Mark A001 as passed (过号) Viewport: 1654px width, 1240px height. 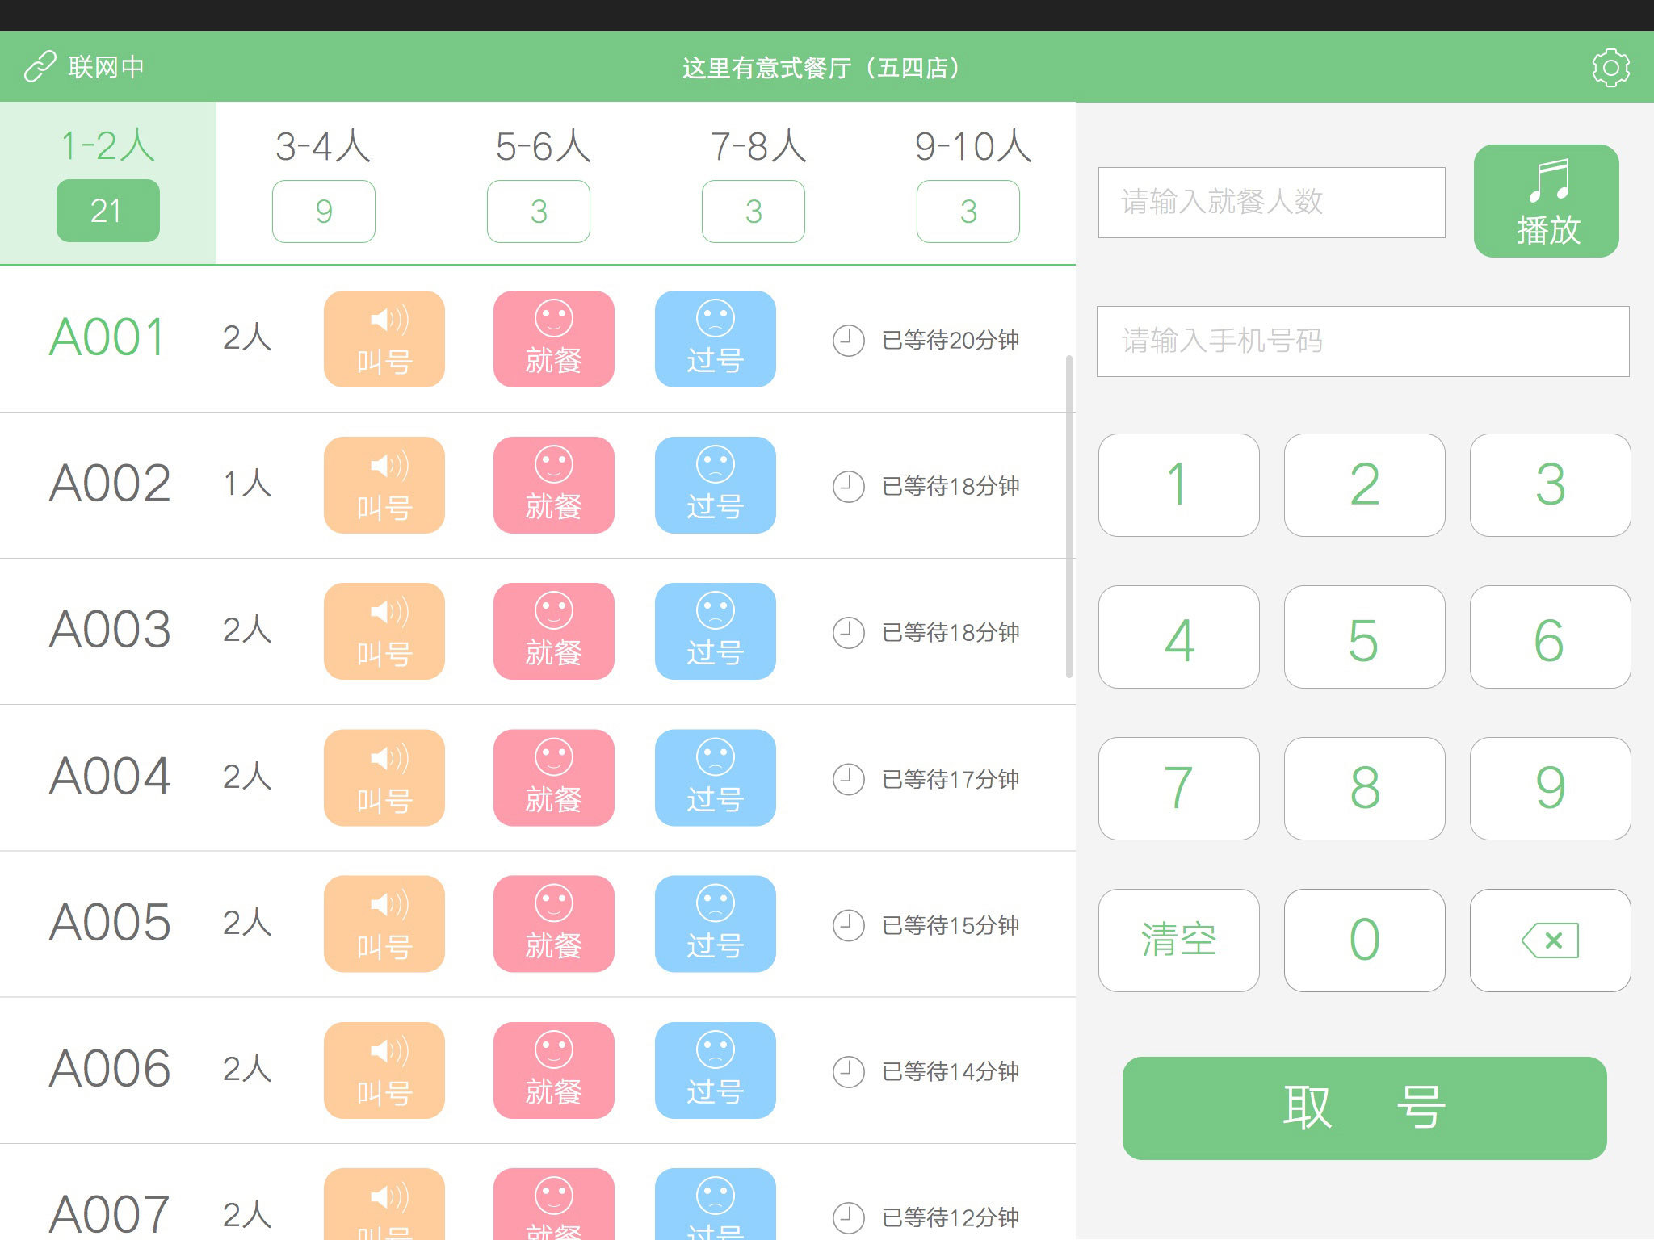tap(716, 339)
